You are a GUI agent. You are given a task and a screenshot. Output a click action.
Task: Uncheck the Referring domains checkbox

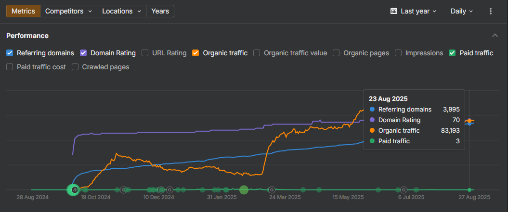pos(10,53)
